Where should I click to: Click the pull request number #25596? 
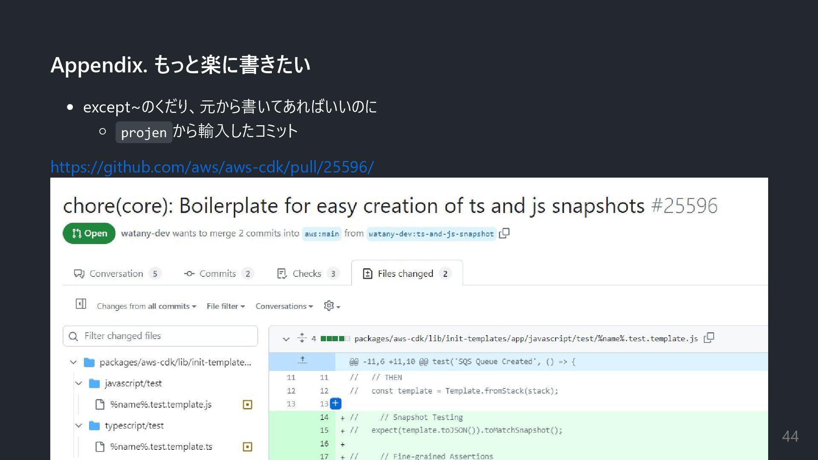coord(684,206)
